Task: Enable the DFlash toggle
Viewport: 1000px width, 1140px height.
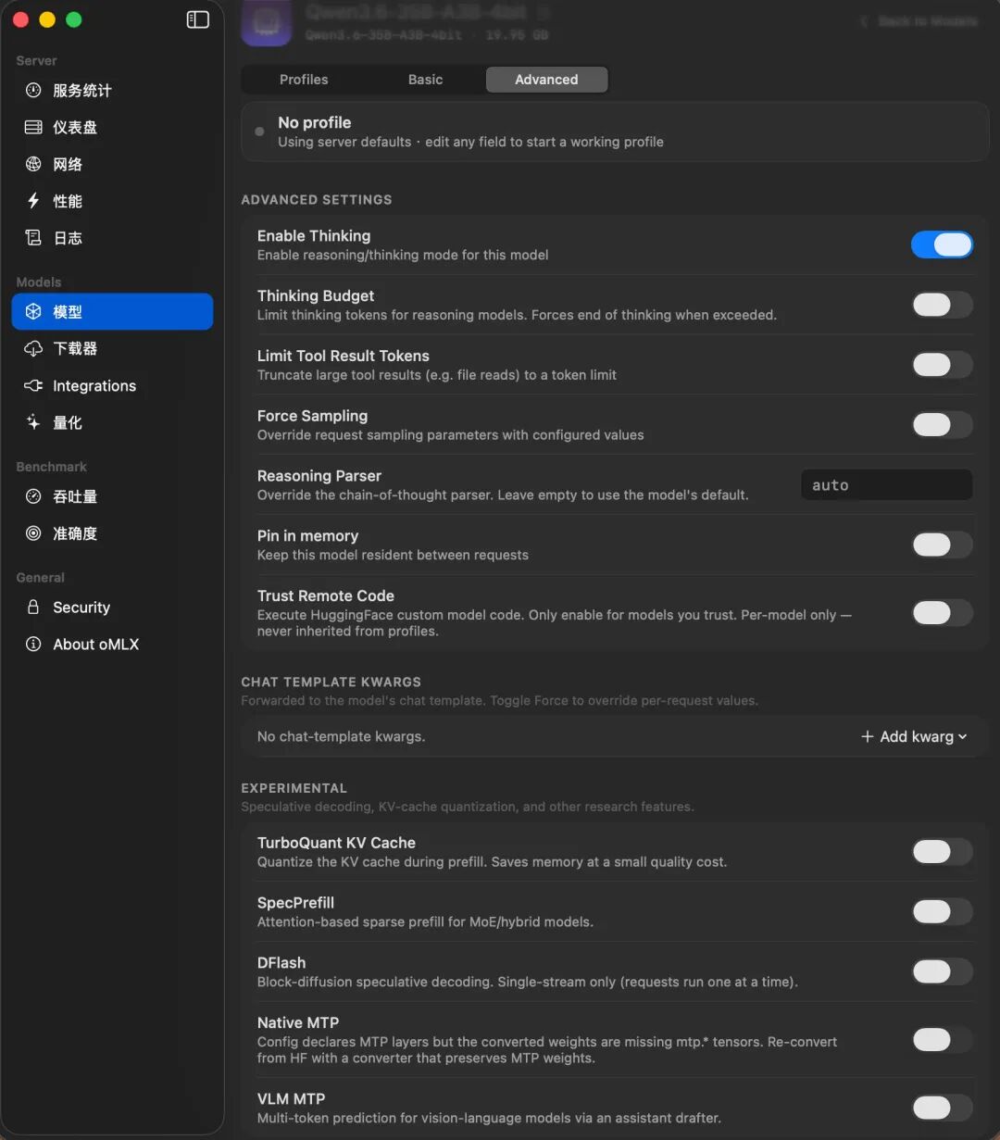Action: tap(942, 971)
